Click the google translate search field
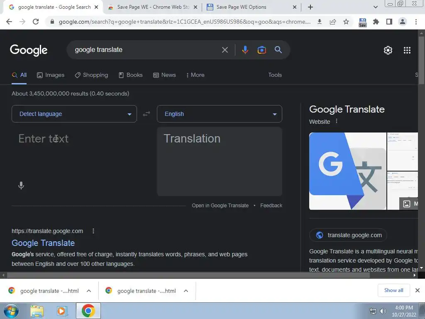 pos(147,50)
